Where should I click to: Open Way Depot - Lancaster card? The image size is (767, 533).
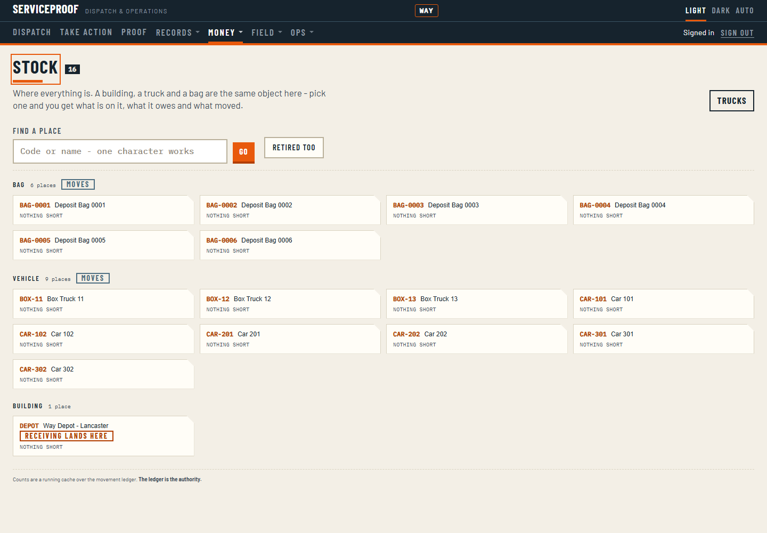pos(103,436)
